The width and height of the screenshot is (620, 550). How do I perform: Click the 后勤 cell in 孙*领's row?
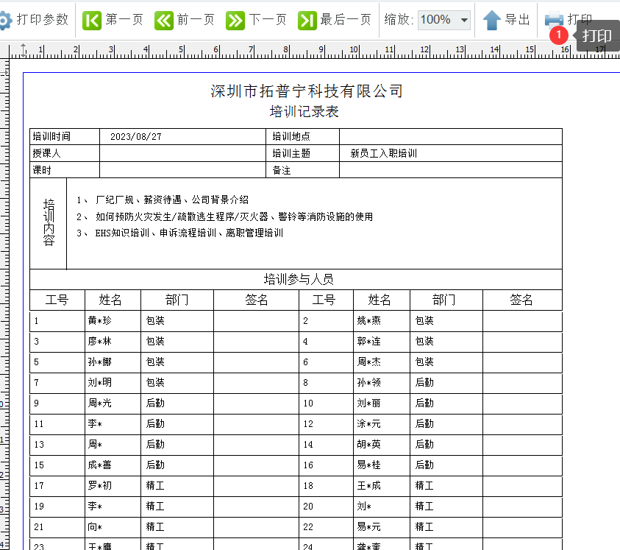(446, 383)
